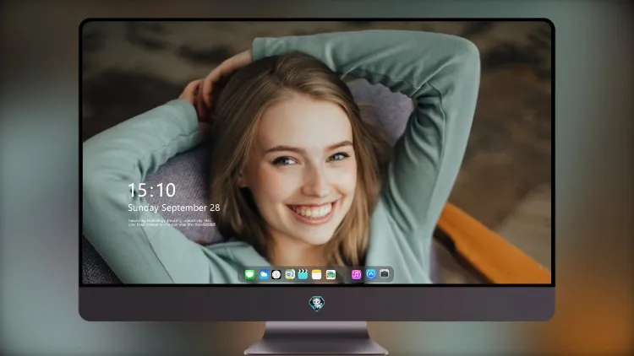Open the Maps icon beside the clock

point(289,275)
